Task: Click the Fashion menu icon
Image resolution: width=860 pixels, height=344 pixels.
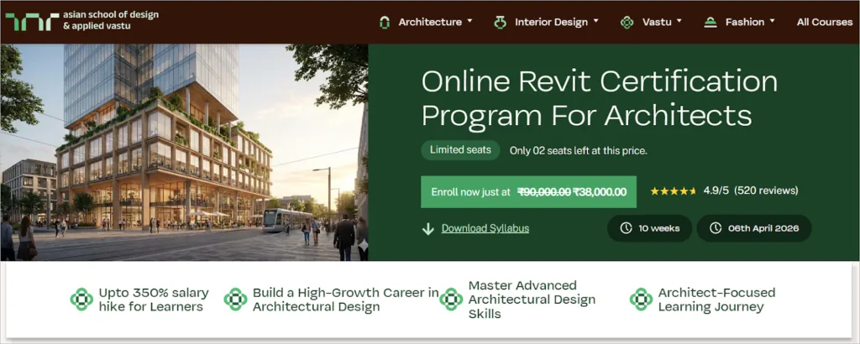Action: pos(711,22)
